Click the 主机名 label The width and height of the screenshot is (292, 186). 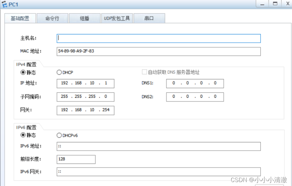coord(28,38)
